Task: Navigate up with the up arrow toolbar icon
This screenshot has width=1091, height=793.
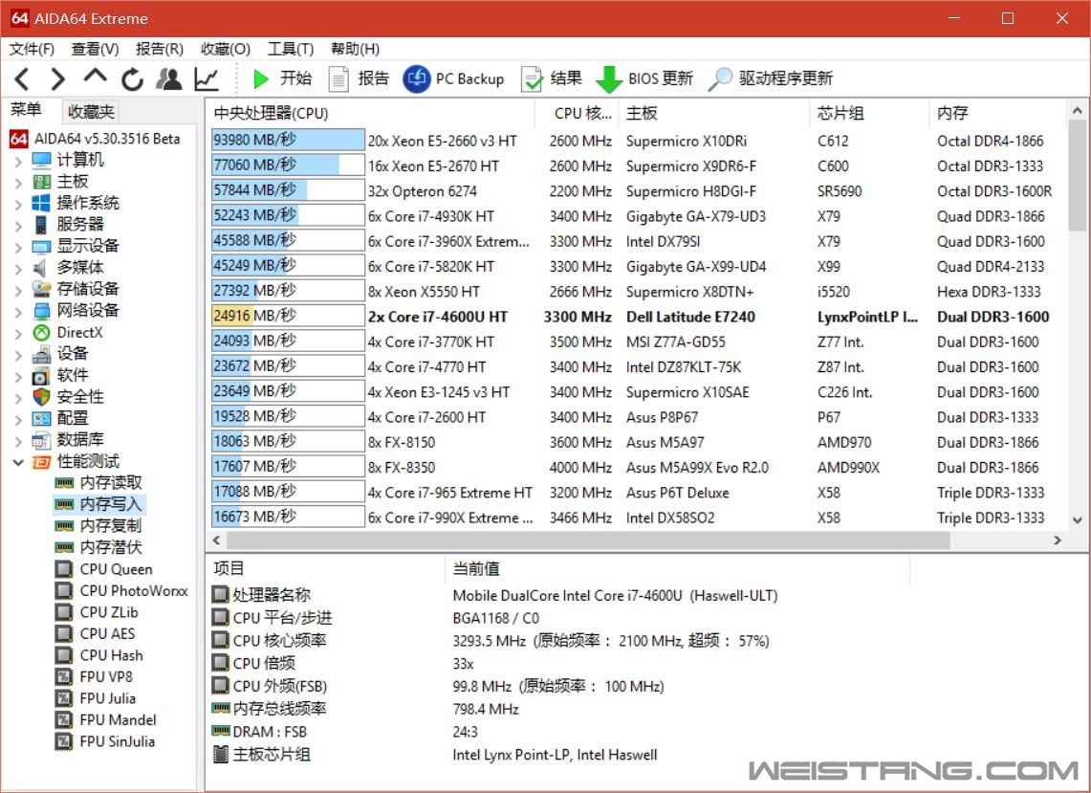Action: click(96, 77)
